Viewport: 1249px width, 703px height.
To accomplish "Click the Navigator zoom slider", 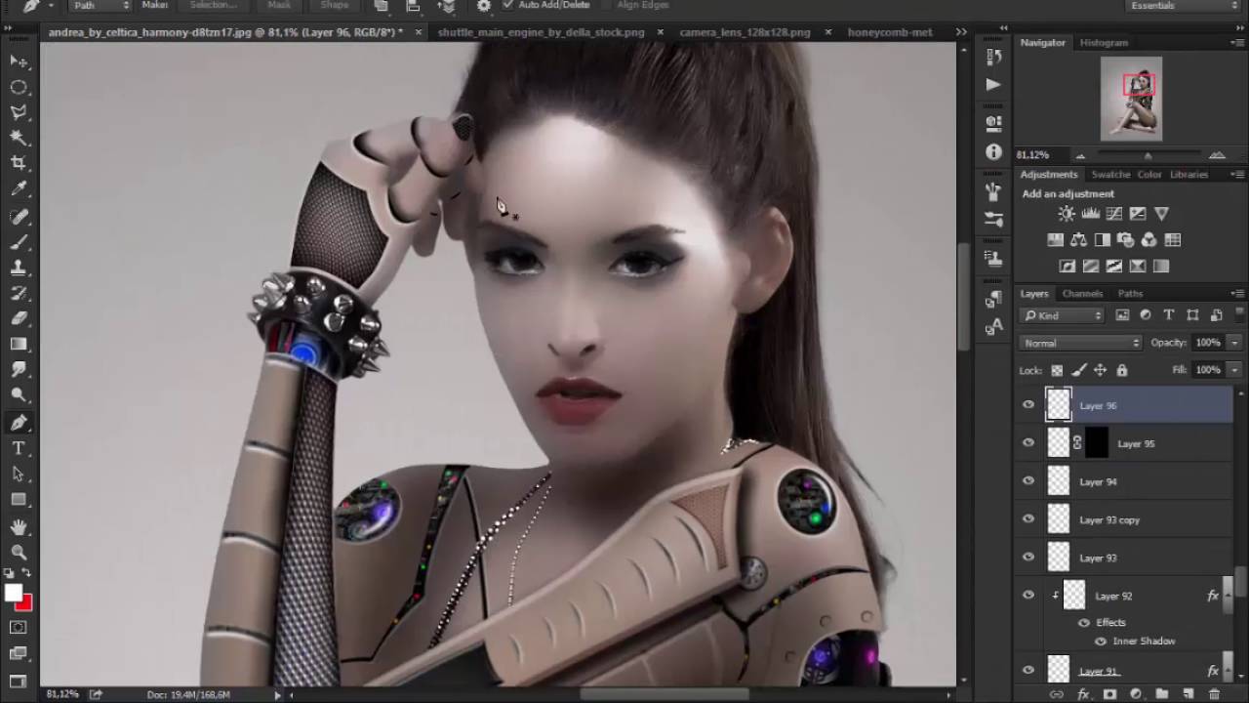I will point(1148,155).
